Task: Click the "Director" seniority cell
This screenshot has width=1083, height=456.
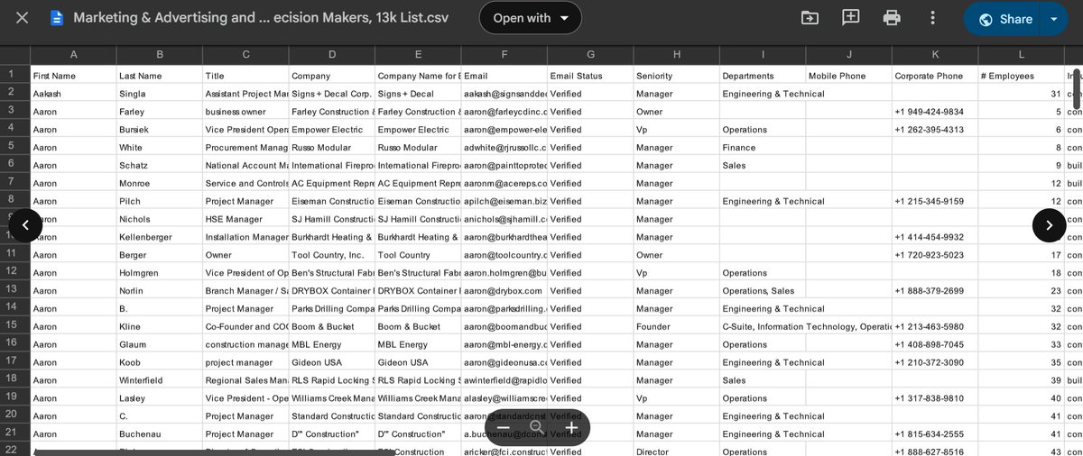Action: 677,451
